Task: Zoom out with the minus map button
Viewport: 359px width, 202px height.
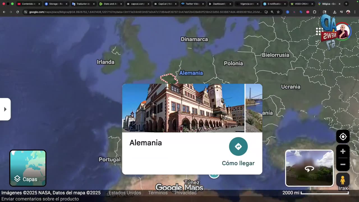Action: tap(343, 164)
